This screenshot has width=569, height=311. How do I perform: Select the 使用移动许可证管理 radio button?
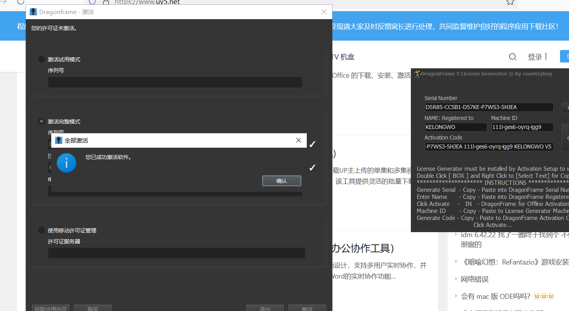click(41, 231)
